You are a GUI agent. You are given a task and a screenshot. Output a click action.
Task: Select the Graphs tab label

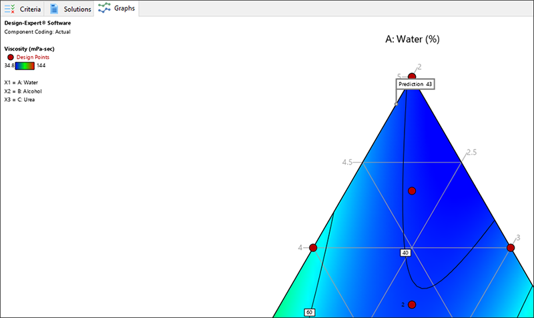click(x=124, y=9)
